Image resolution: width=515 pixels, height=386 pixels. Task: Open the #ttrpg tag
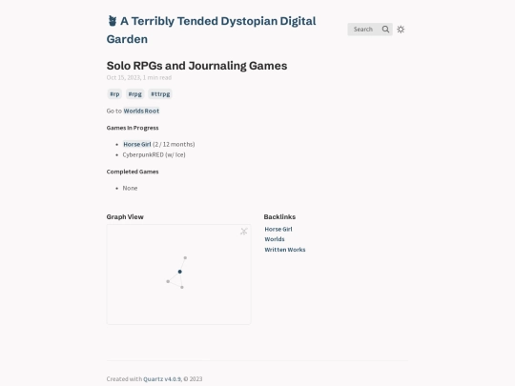pyautogui.click(x=160, y=94)
